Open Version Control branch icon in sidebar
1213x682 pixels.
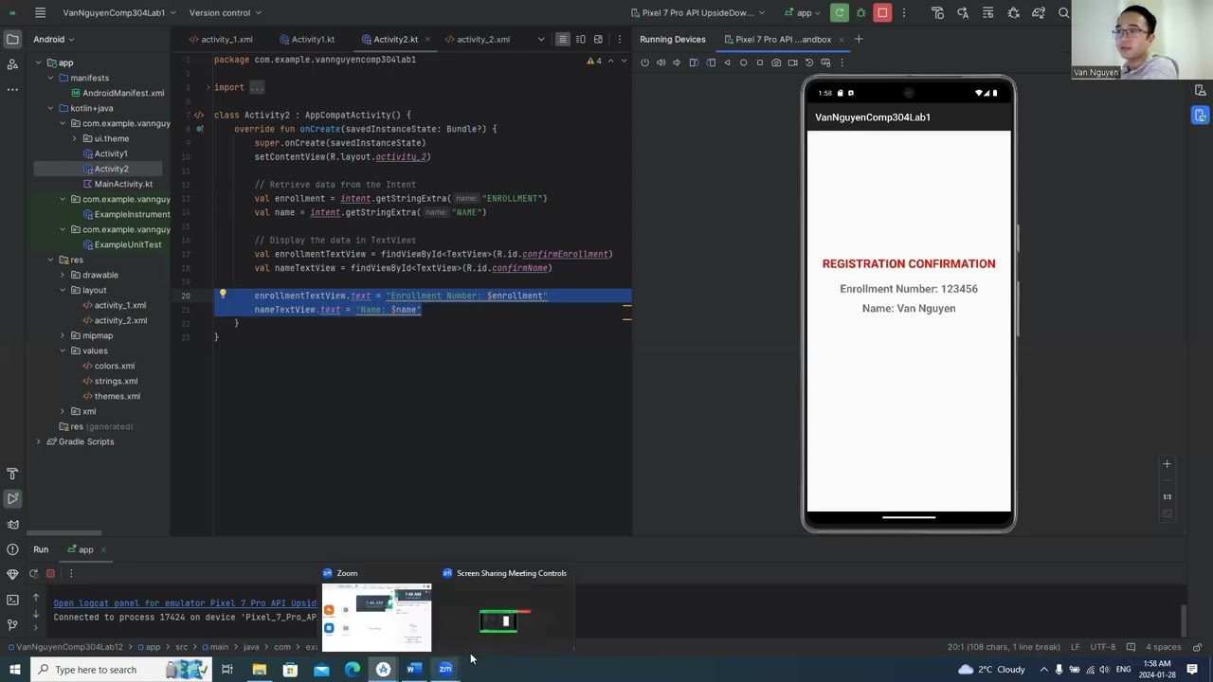click(x=12, y=623)
